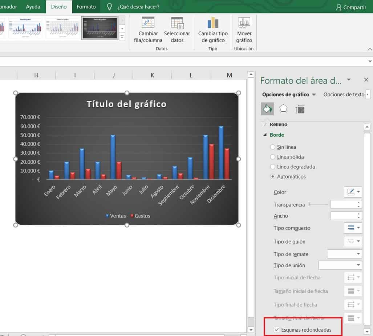Close the Formato del área pane
The height and width of the screenshot is (336, 373).
point(366,80)
